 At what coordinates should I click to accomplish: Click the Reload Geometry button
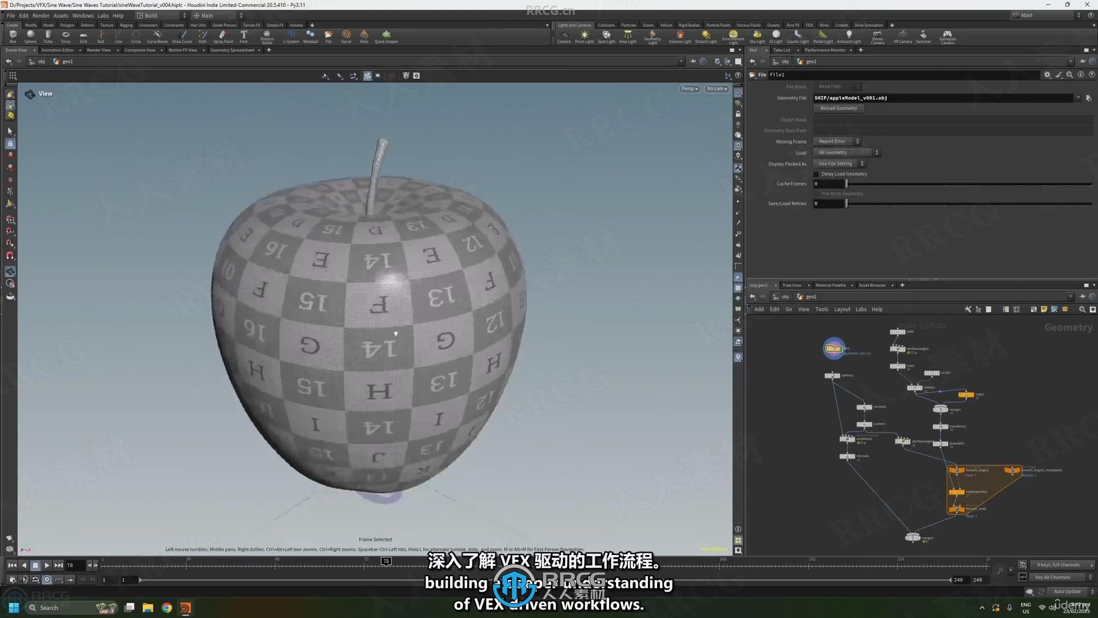[838, 108]
